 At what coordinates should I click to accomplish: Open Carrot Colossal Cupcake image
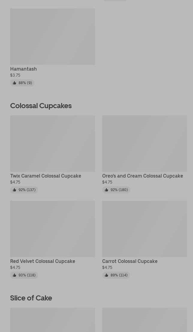click(x=144, y=229)
